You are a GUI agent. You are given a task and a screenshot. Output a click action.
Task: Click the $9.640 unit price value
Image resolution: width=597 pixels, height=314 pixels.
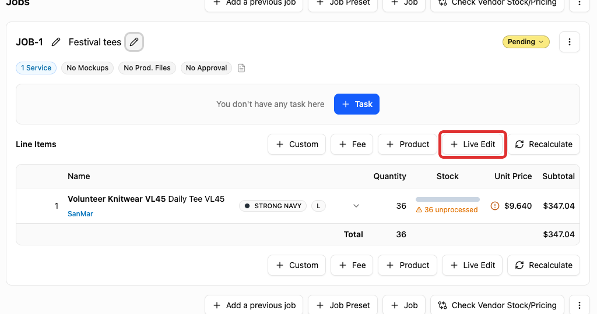pyautogui.click(x=518, y=206)
